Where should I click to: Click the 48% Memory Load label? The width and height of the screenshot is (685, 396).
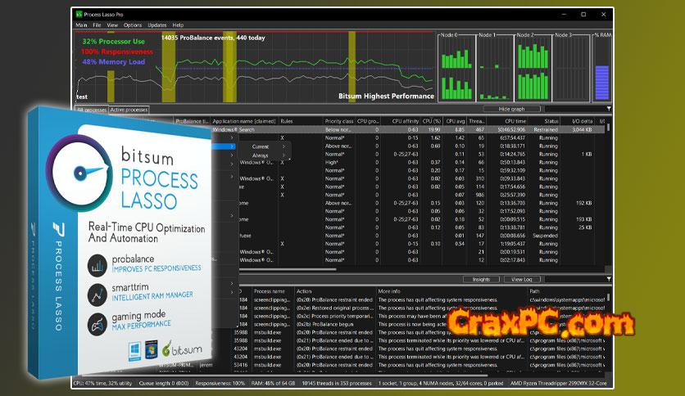point(113,62)
